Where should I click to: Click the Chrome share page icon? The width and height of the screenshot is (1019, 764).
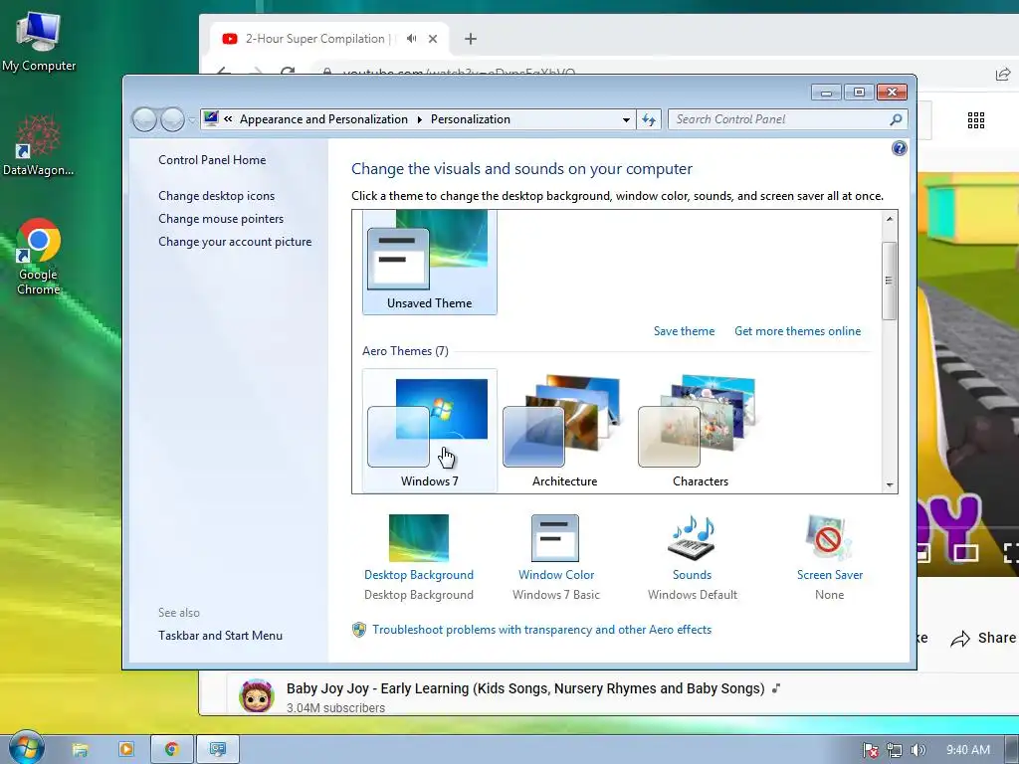tap(1003, 74)
